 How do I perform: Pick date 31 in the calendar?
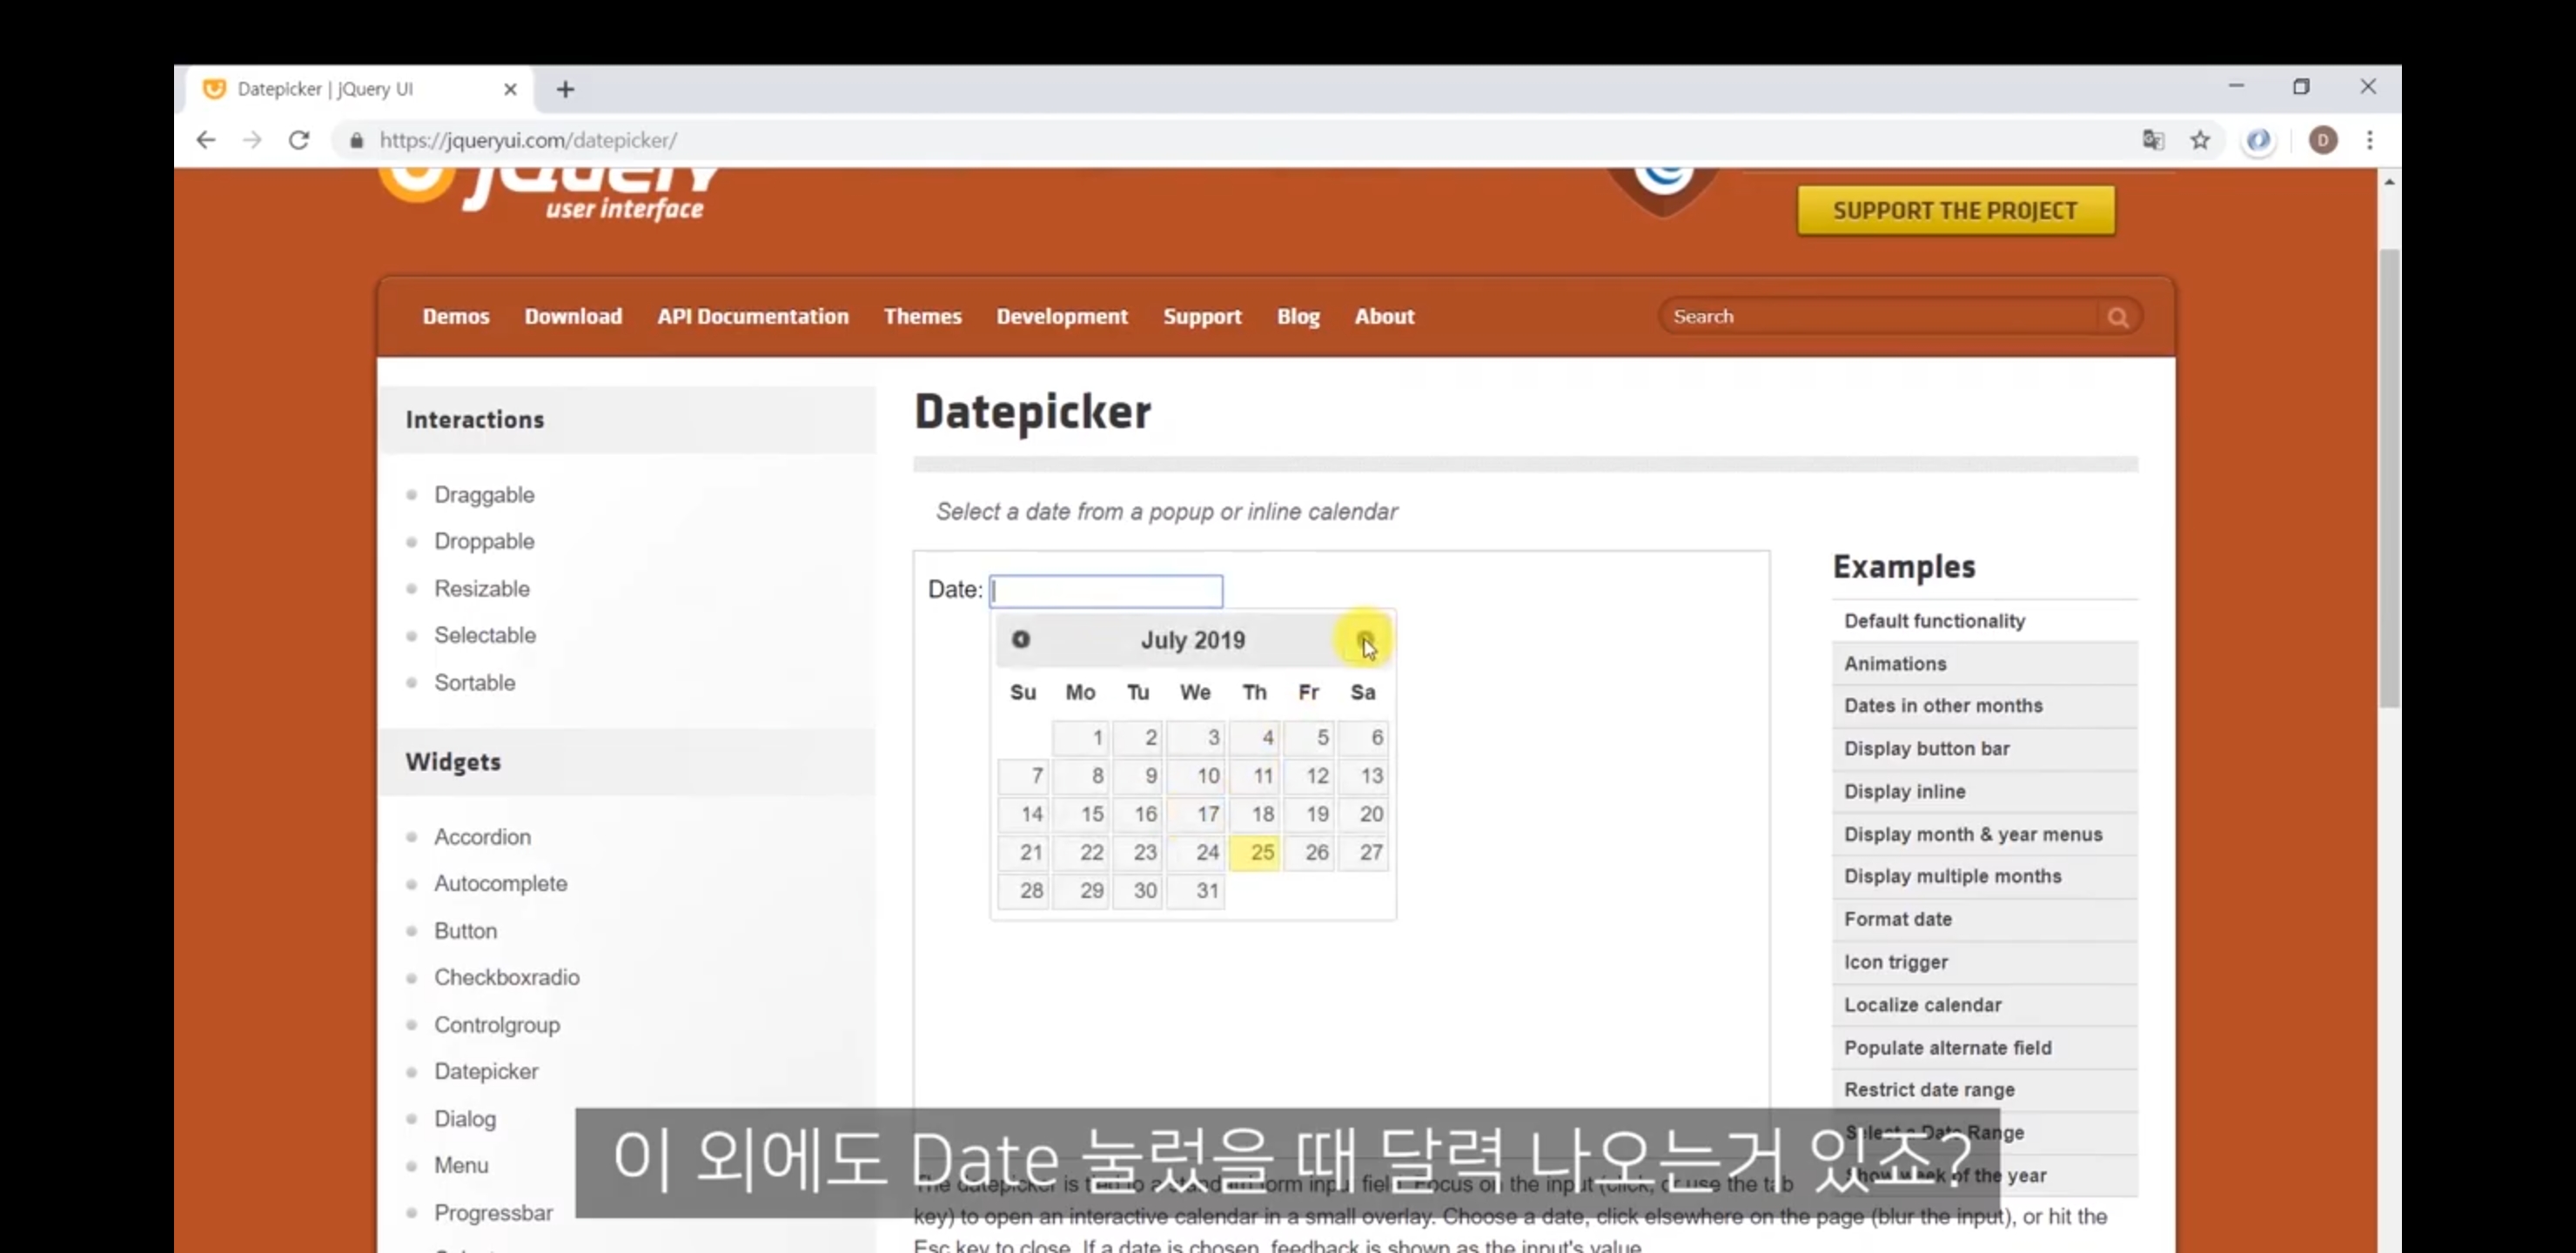pos(1195,890)
